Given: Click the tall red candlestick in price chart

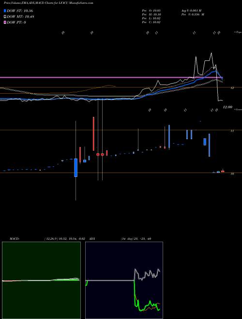Looking at the screenshot, I should tap(93, 134).
